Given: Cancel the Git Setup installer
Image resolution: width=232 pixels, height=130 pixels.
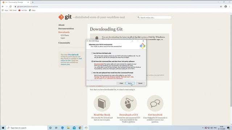Looking at the screenshot, I should click(140, 83).
